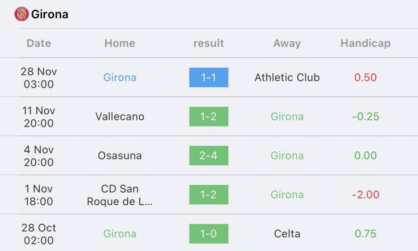
Task: Select CD San Roque de L... team
Action: [x=120, y=195]
